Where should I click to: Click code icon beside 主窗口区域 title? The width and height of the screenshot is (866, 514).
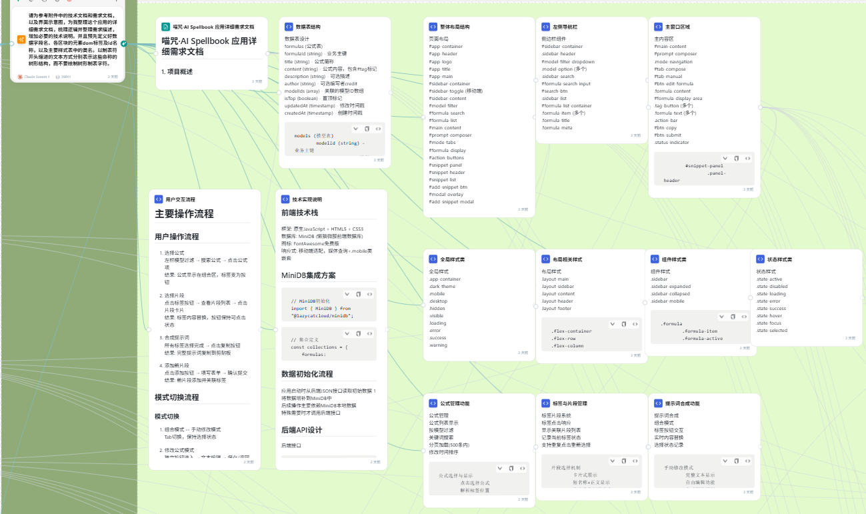coord(659,27)
